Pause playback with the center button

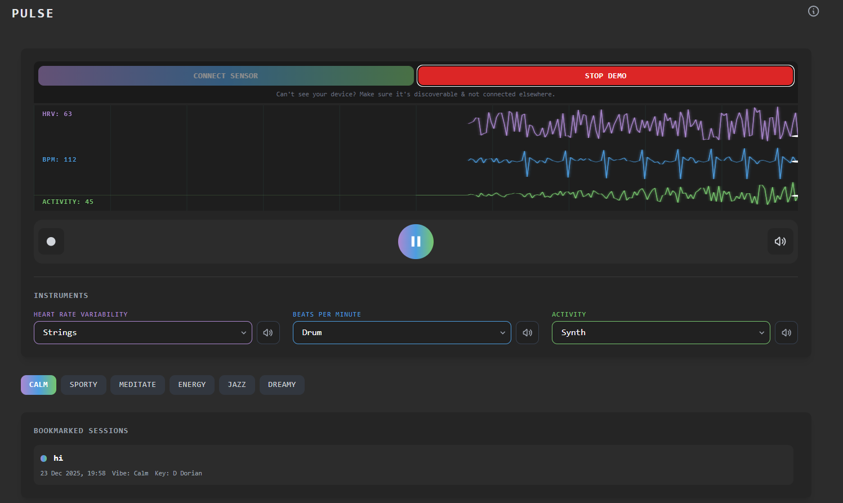(x=416, y=242)
